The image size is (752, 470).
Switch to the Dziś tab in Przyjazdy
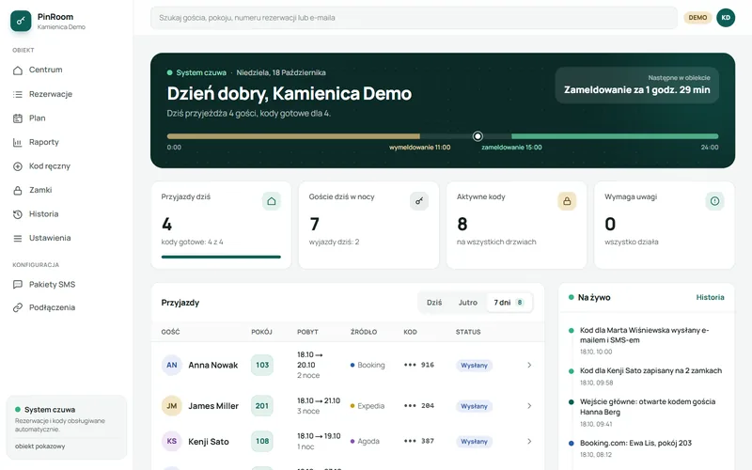pos(434,303)
